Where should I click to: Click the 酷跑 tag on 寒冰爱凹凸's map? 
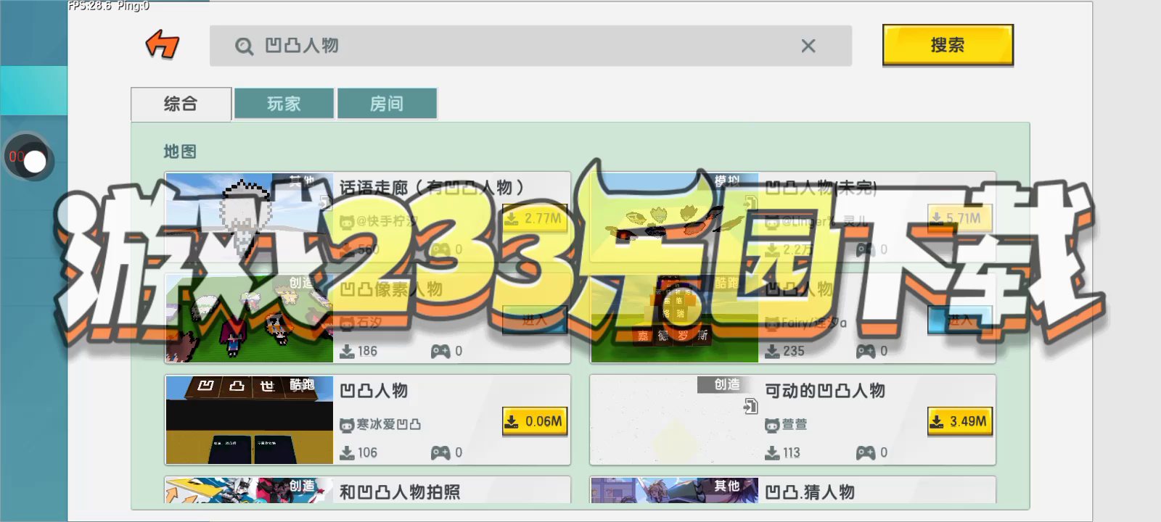tap(302, 384)
